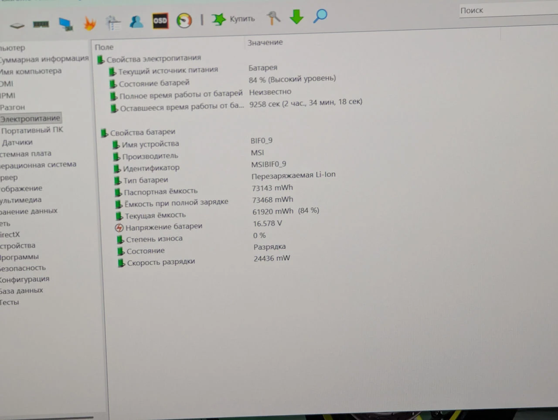This screenshot has width=558, height=420.
Task: Click the RAM memory module toolbar icon
Action: (x=41, y=24)
